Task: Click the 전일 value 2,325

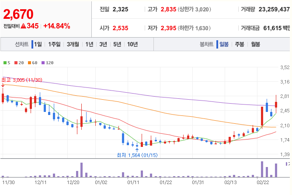Action: pos(120,9)
